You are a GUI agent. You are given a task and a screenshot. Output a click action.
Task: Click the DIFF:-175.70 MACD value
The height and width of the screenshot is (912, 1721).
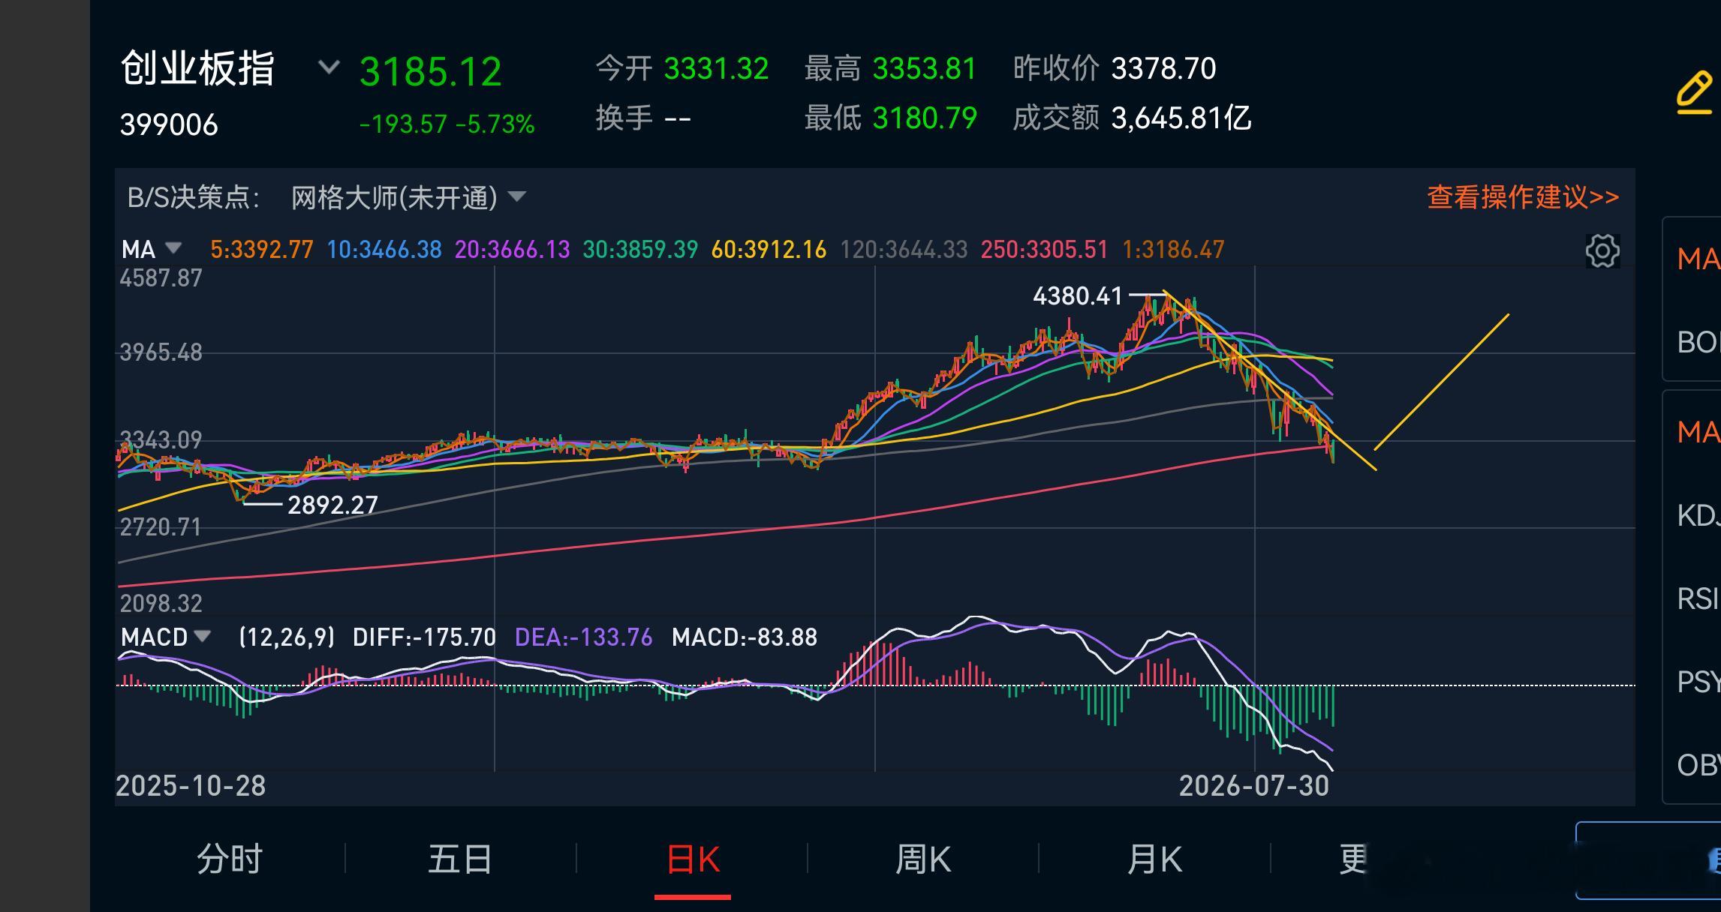click(424, 637)
